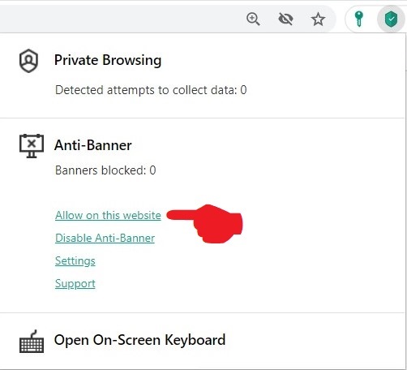Click the on-screen keyboard icon
This screenshot has height=370, width=407.
tap(32, 342)
